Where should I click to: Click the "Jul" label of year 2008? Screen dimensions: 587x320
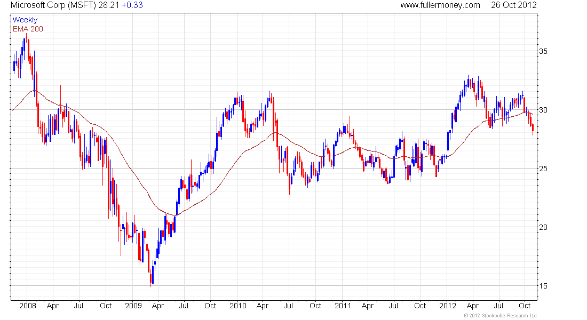click(x=78, y=306)
